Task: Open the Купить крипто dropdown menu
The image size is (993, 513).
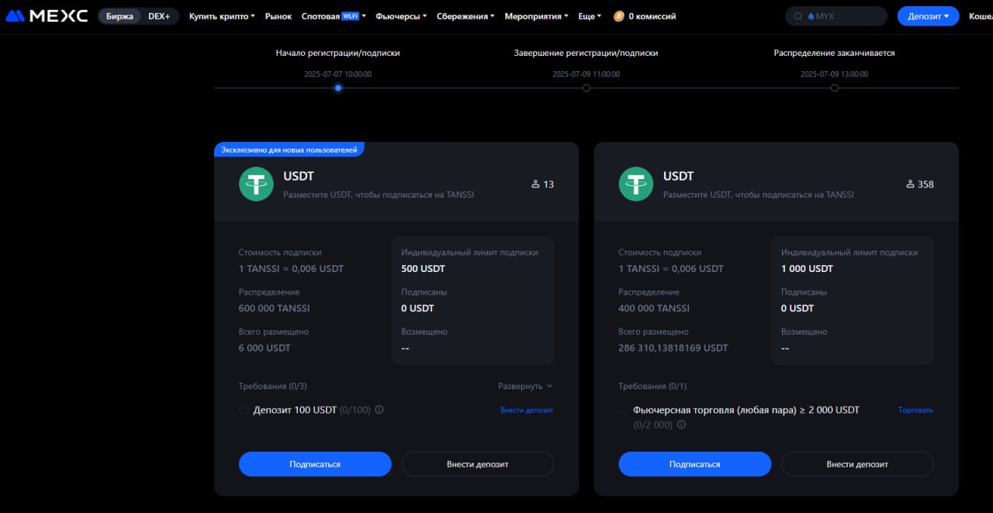Action: (222, 15)
